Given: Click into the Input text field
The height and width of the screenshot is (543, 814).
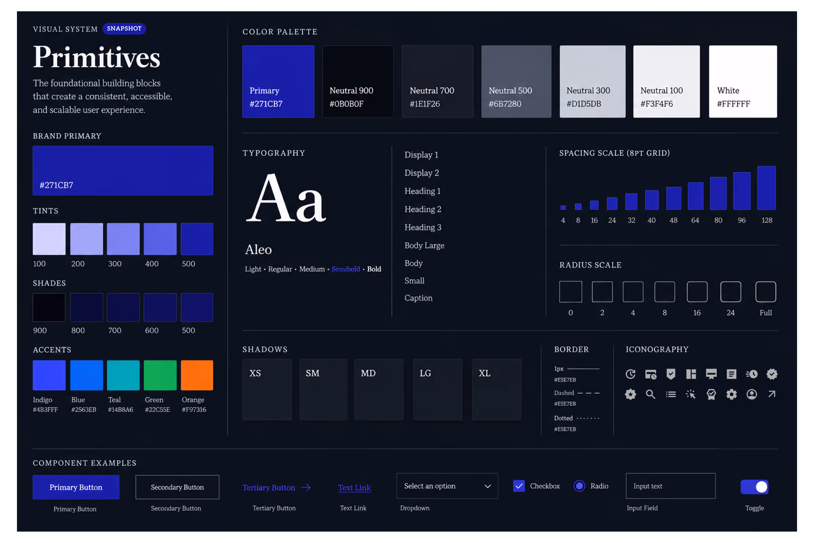Looking at the screenshot, I should 671,486.
